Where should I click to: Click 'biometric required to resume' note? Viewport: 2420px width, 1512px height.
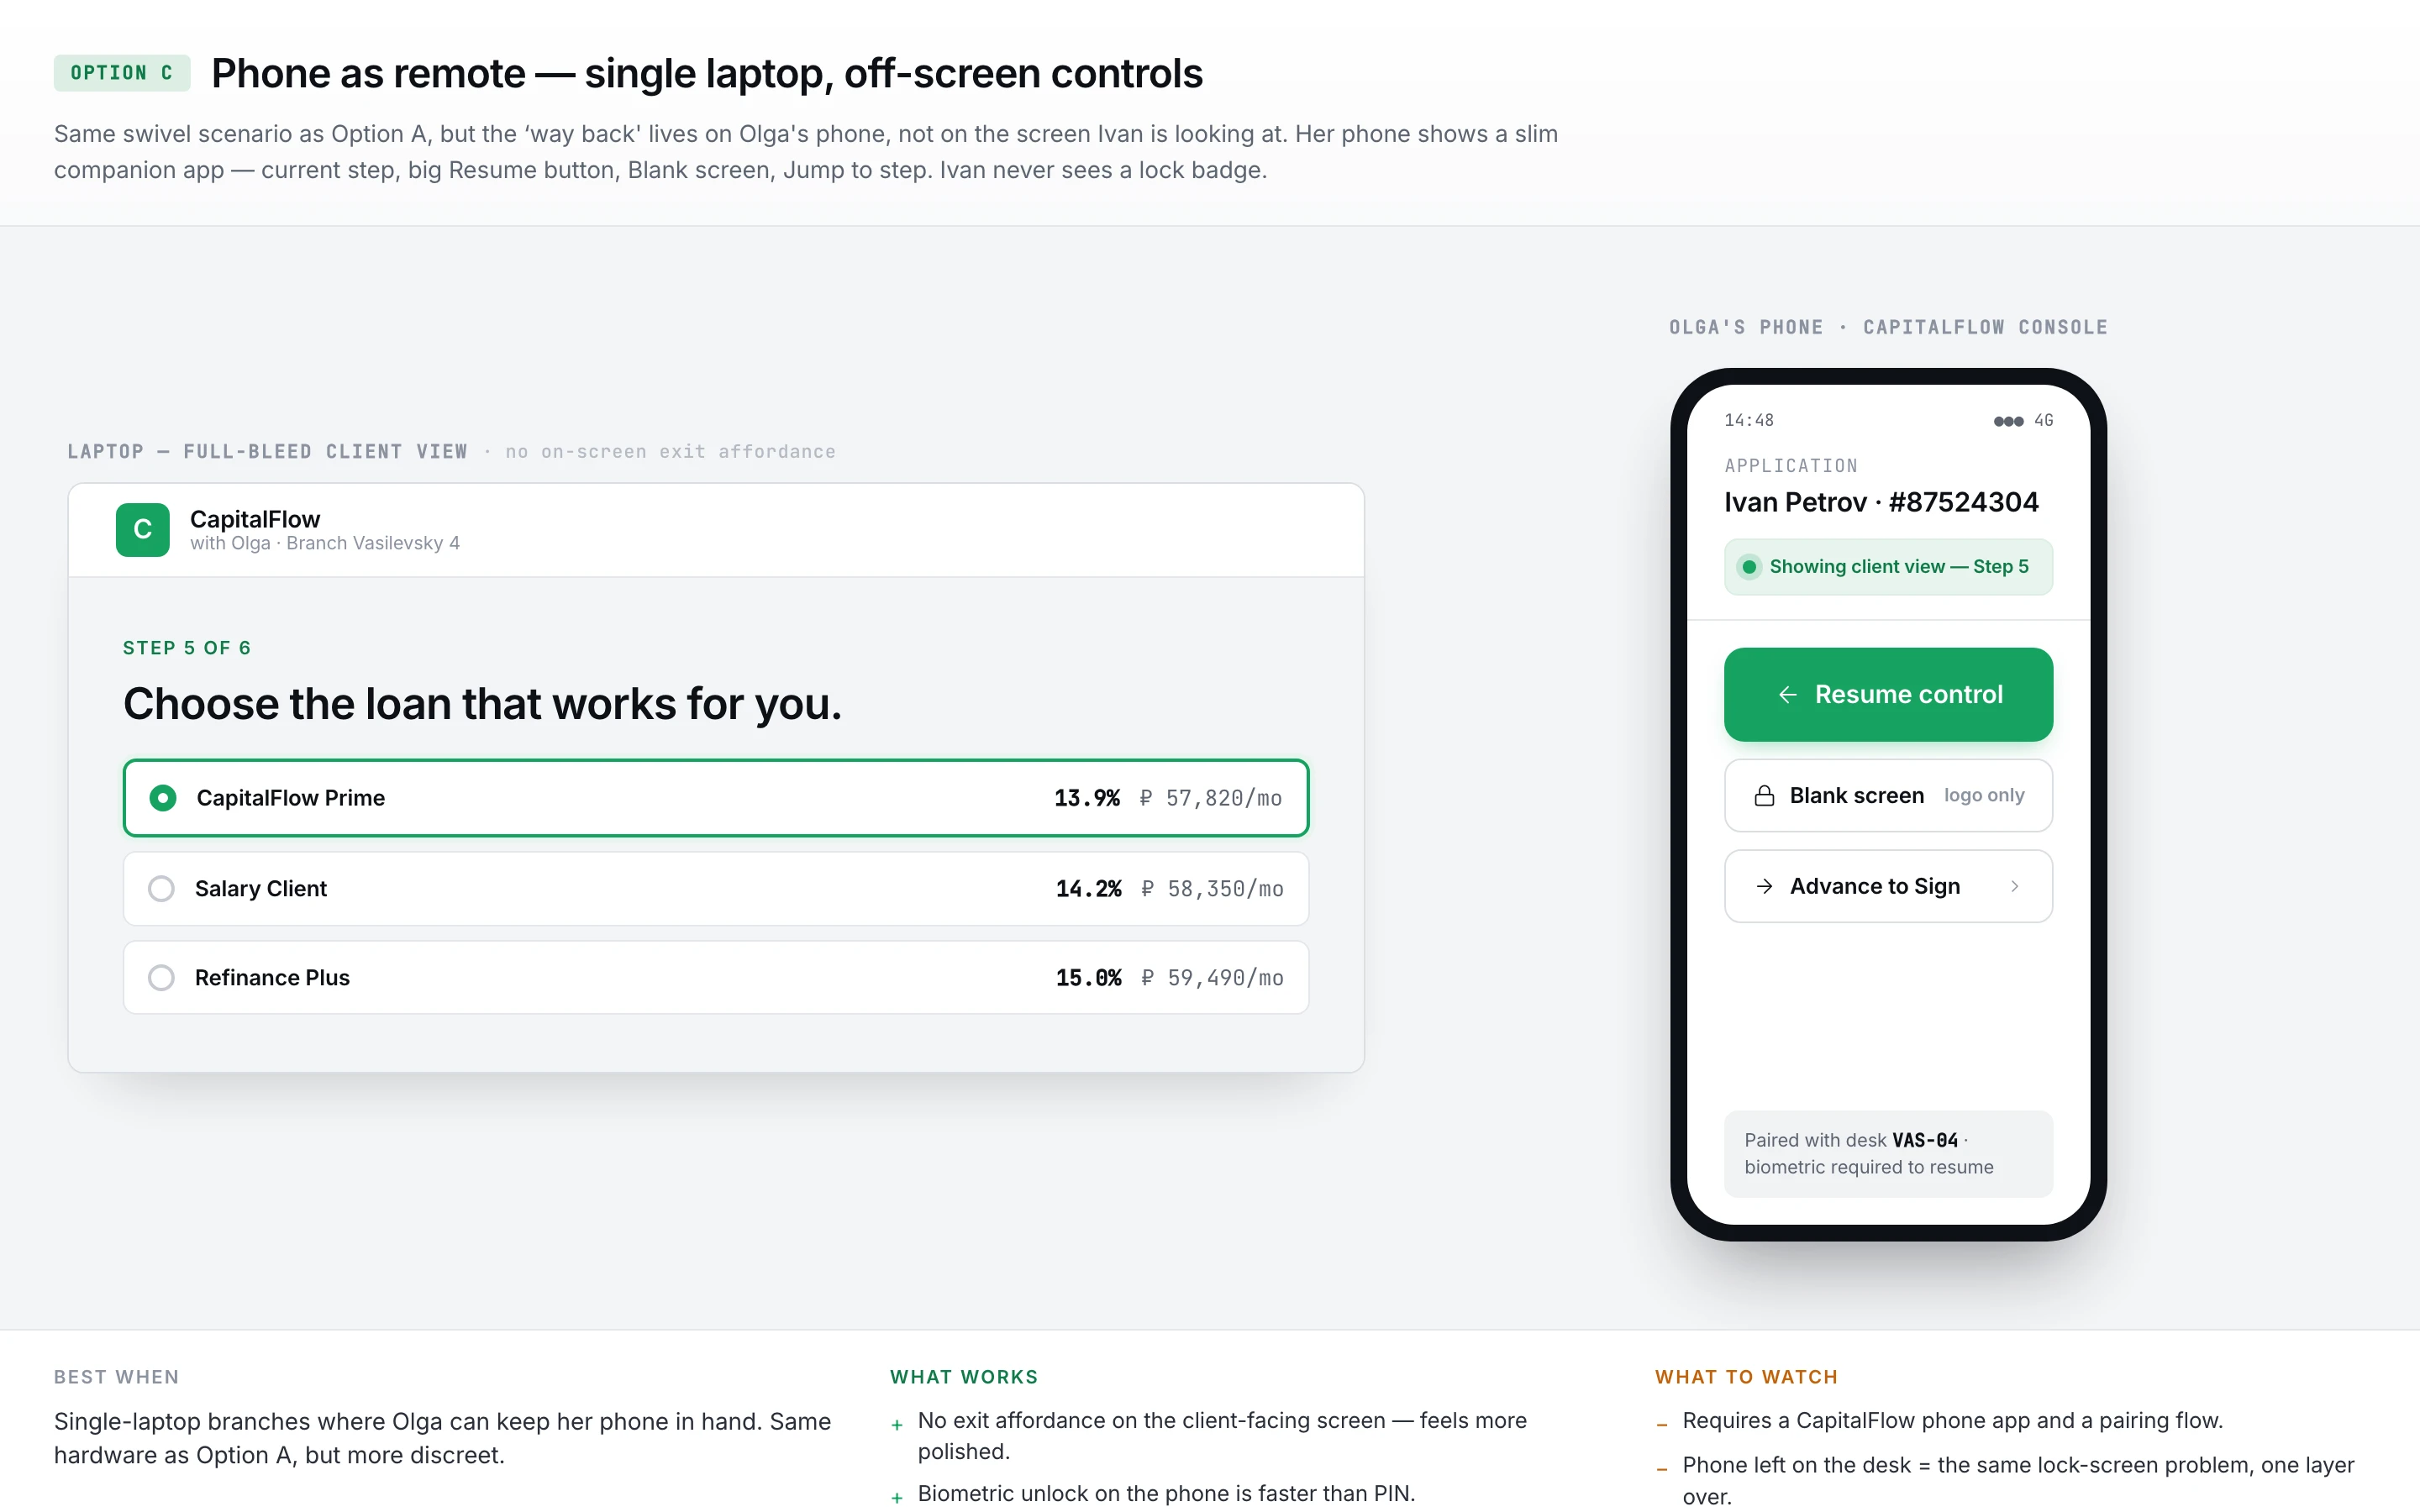[1869, 1167]
